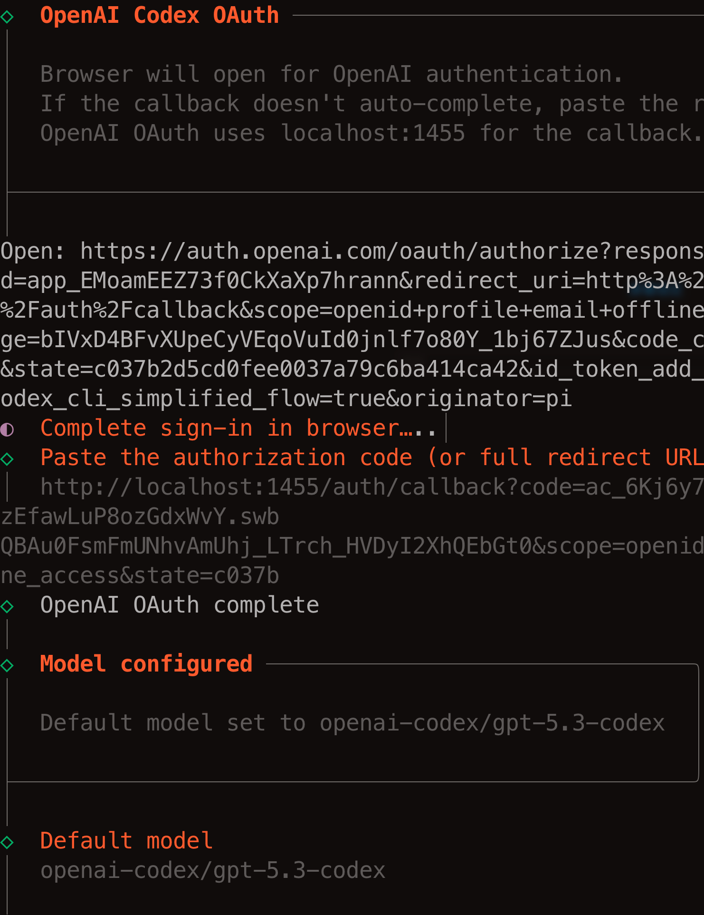Image resolution: width=704 pixels, height=915 pixels.
Task: Click the diamond beside Paste the authorization code
Action: 7,459
